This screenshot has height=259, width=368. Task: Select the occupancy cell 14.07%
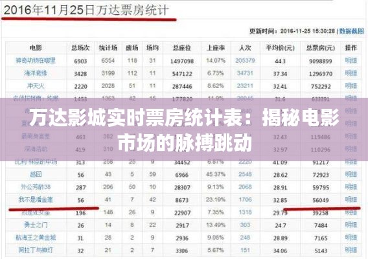216,60
